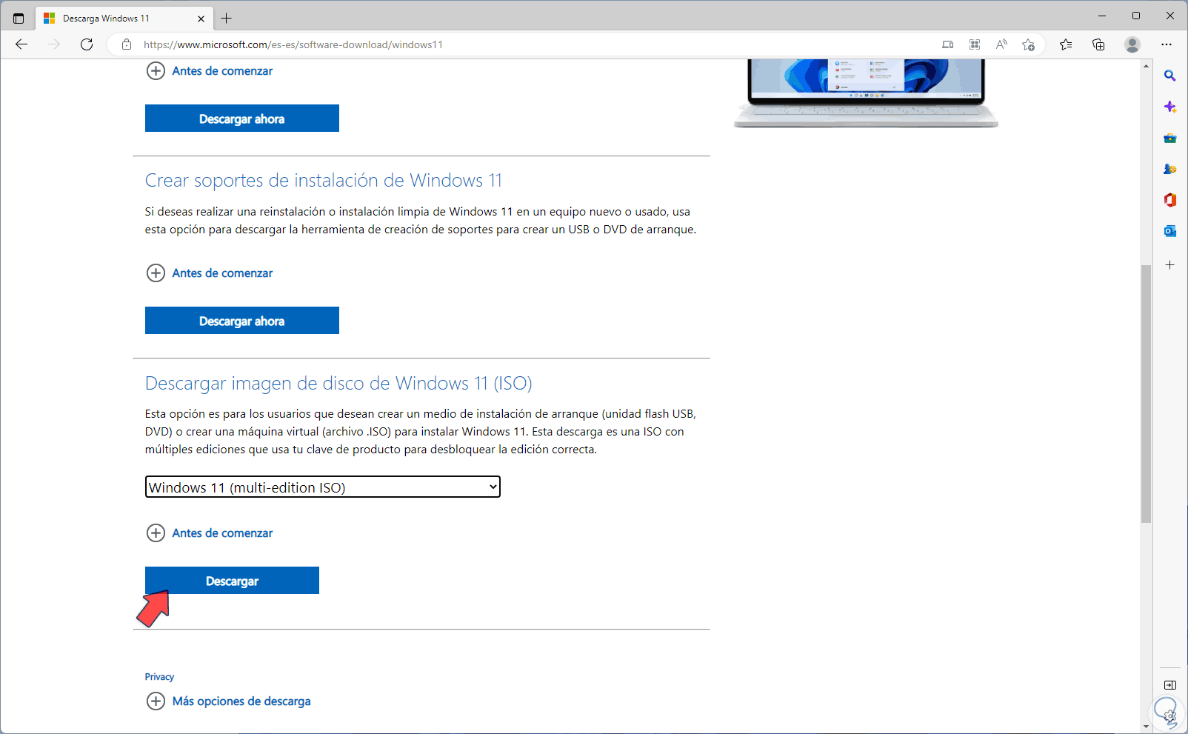Open the Windows 11 (multi-edition ISO) dropdown
Image resolution: width=1188 pixels, height=734 pixels.
coord(323,487)
